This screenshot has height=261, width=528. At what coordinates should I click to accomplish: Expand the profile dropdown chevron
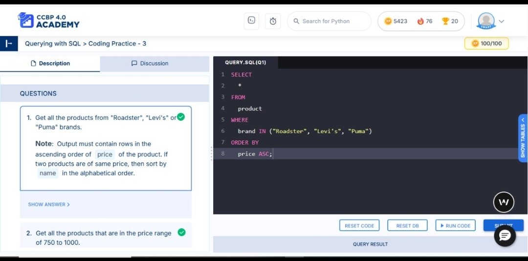pyautogui.click(x=502, y=21)
